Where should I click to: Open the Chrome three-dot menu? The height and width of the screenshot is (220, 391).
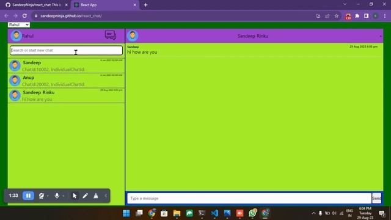385,16
